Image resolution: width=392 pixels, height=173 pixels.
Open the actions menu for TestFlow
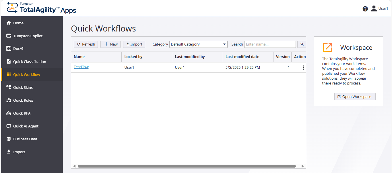pyautogui.click(x=303, y=67)
